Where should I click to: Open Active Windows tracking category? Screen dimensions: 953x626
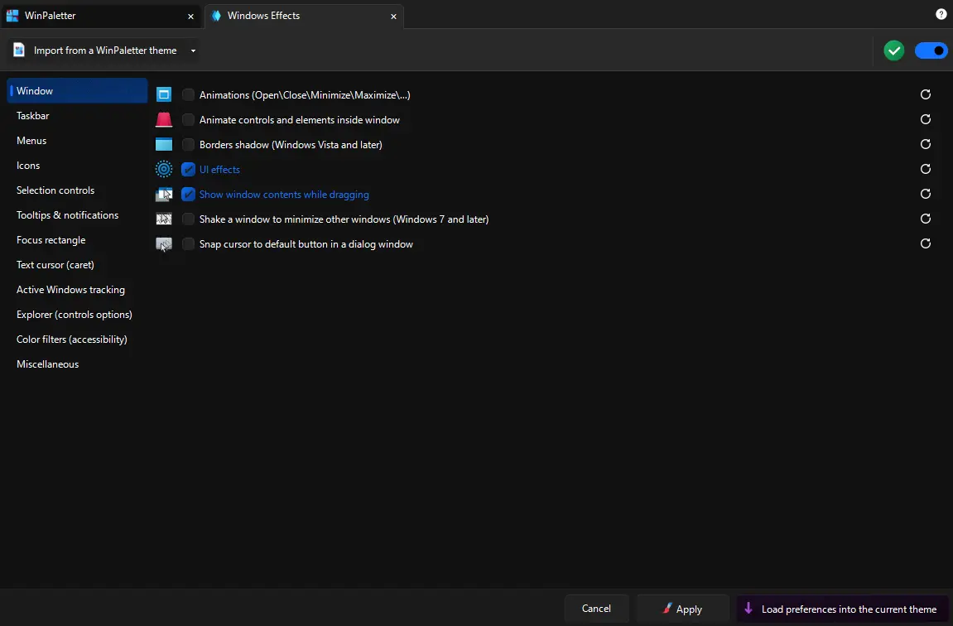point(77,290)
